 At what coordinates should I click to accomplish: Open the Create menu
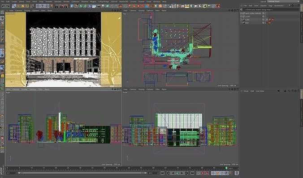[x=14, y=1]
